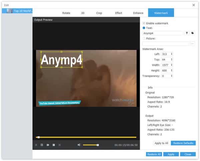Click the Height value field showing 600
Viewport: 200px width, 161px height.
tap(166, 70)
